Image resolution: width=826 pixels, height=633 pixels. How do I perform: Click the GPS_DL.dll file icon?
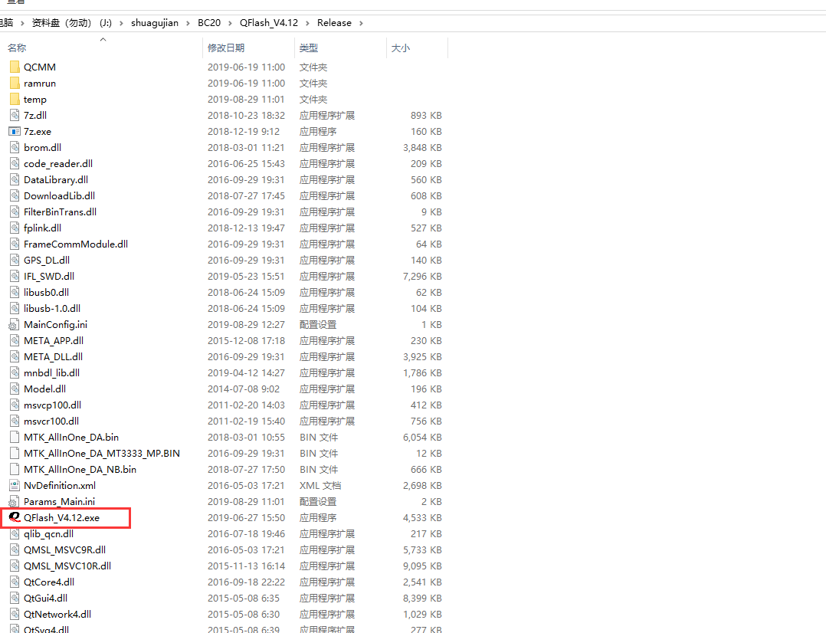click(15, 261)
